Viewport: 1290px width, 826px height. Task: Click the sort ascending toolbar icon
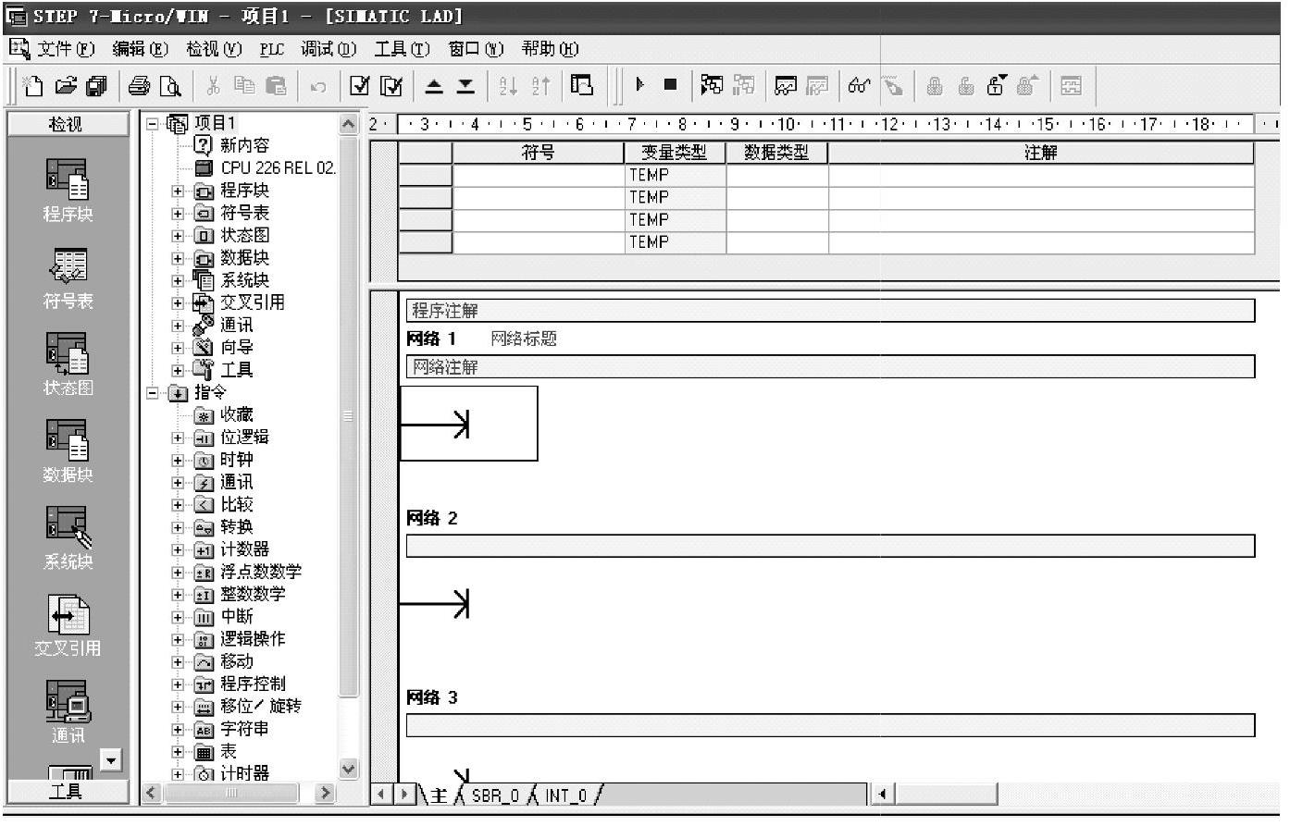508,86
